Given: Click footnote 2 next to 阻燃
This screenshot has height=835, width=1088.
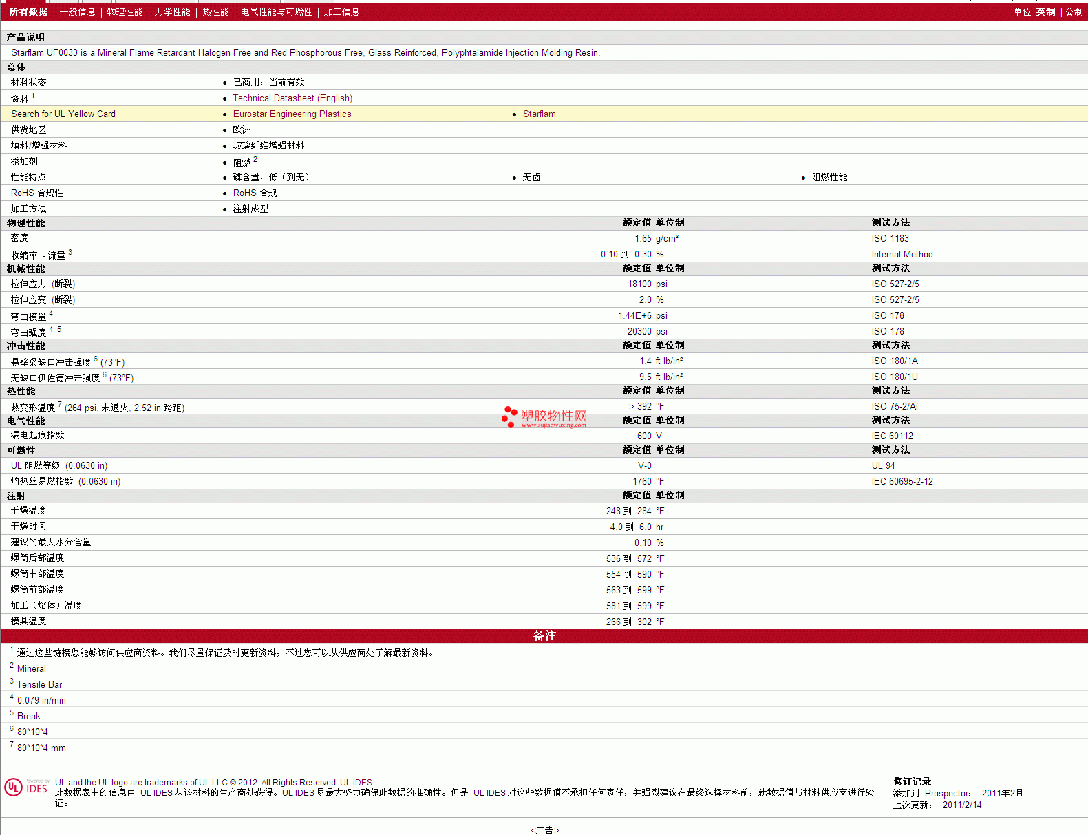Looking at the screenshot, I should point(255,159).
